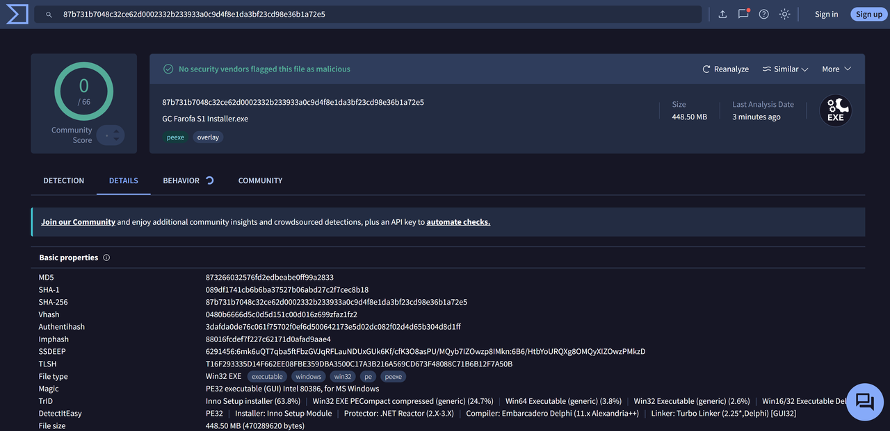890x431 pixels.
Task: Vote up with the Community Score arrow
Action: [117, 131]
